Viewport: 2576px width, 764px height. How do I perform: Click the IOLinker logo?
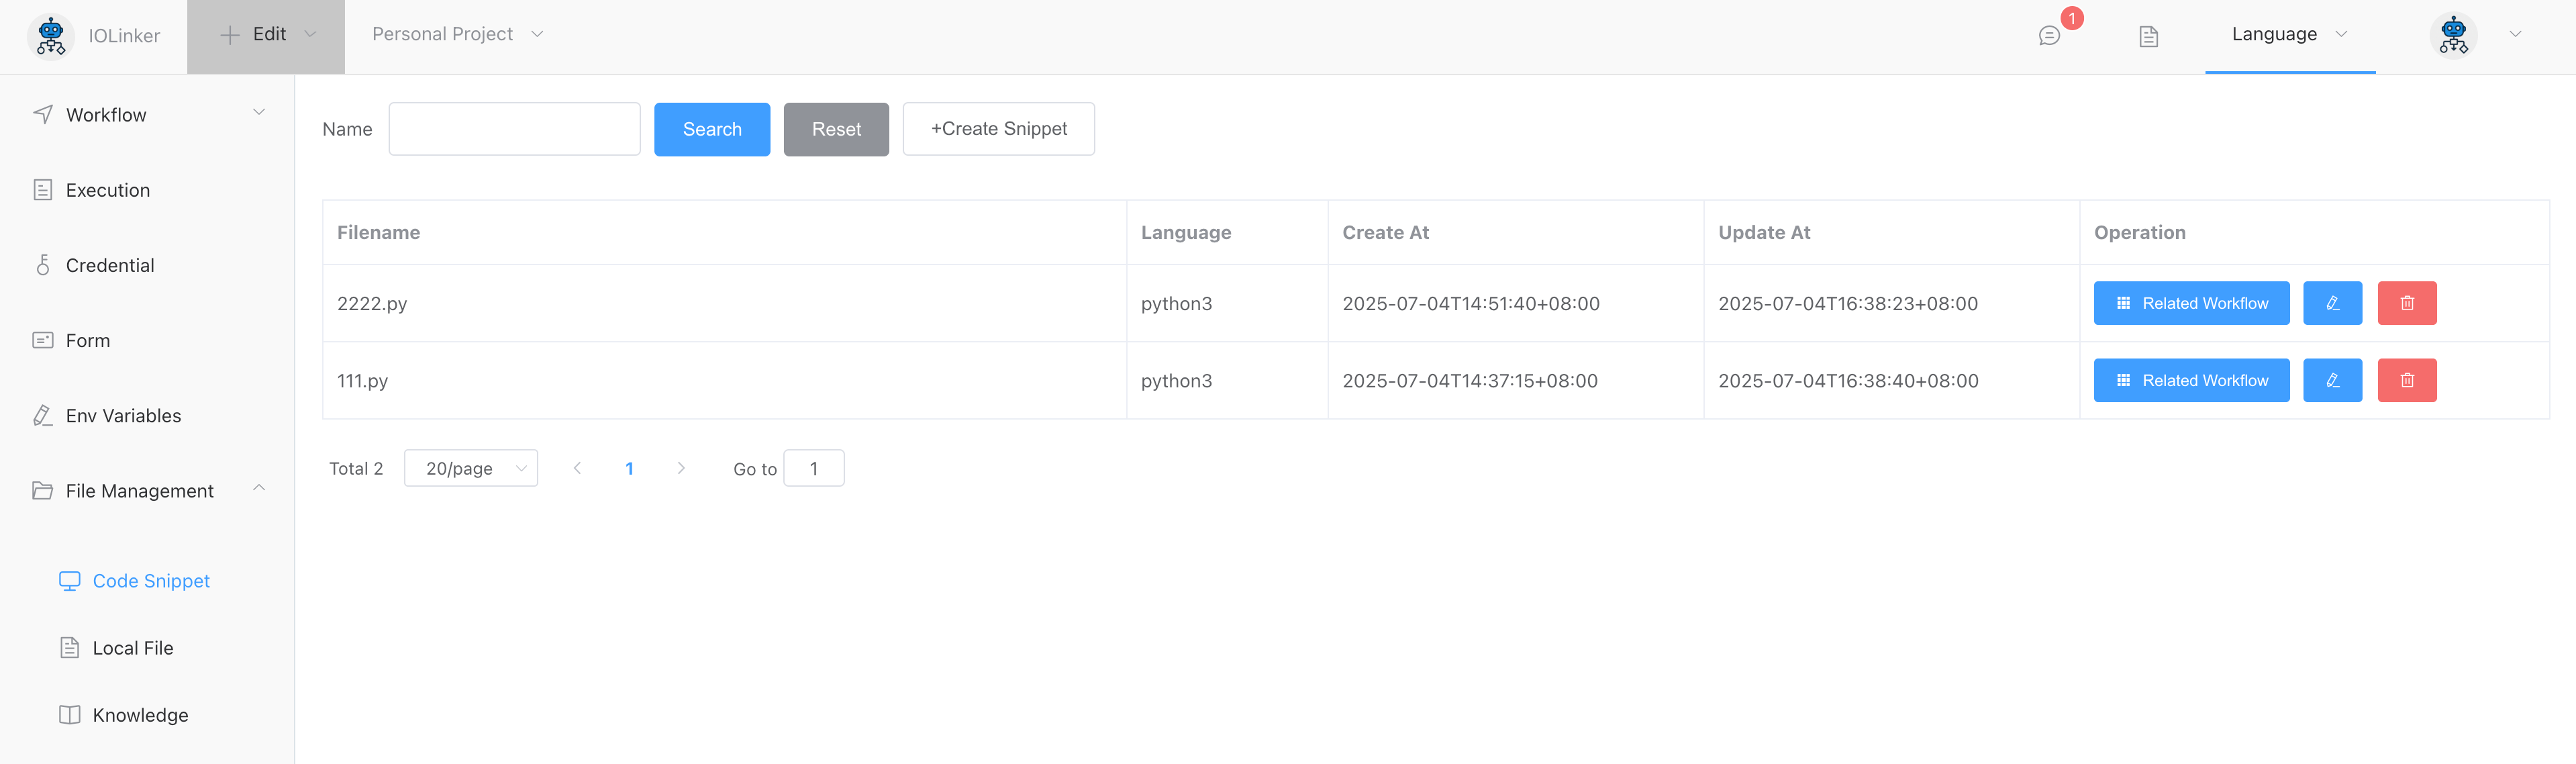51,36
